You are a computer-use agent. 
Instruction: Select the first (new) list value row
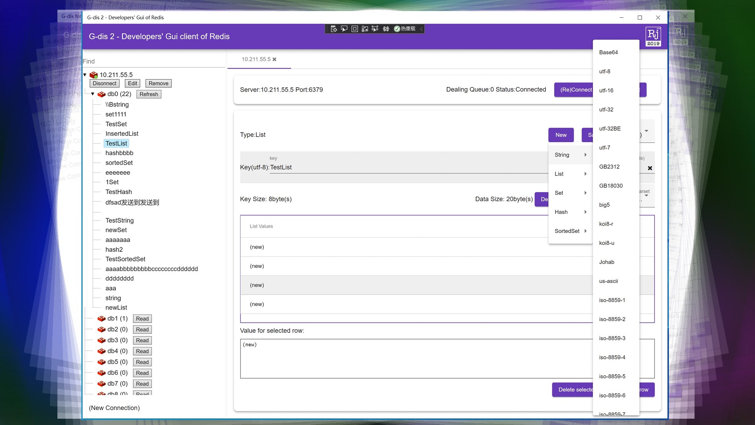[x=417, y=247]
